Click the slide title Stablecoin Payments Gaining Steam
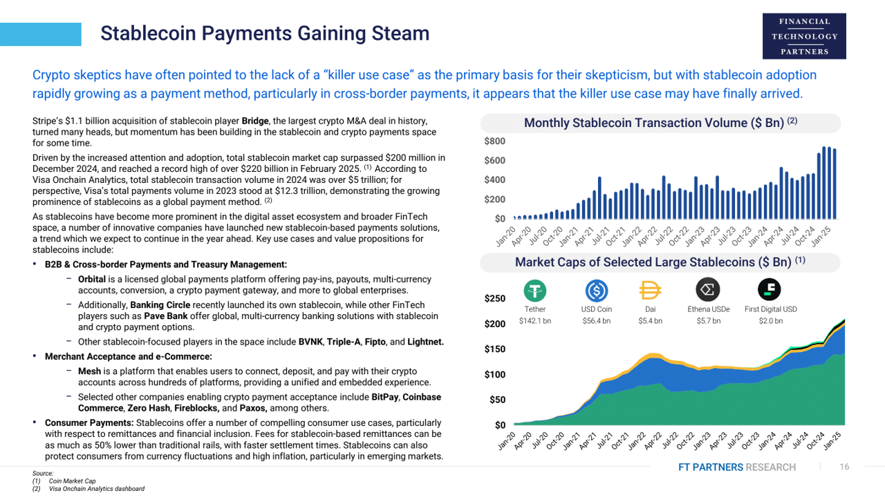 265,33
